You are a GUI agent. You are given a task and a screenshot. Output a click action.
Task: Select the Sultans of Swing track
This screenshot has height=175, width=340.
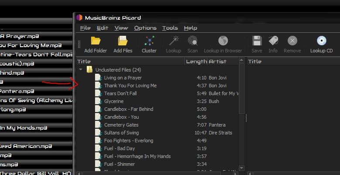(x=121, y=133)
